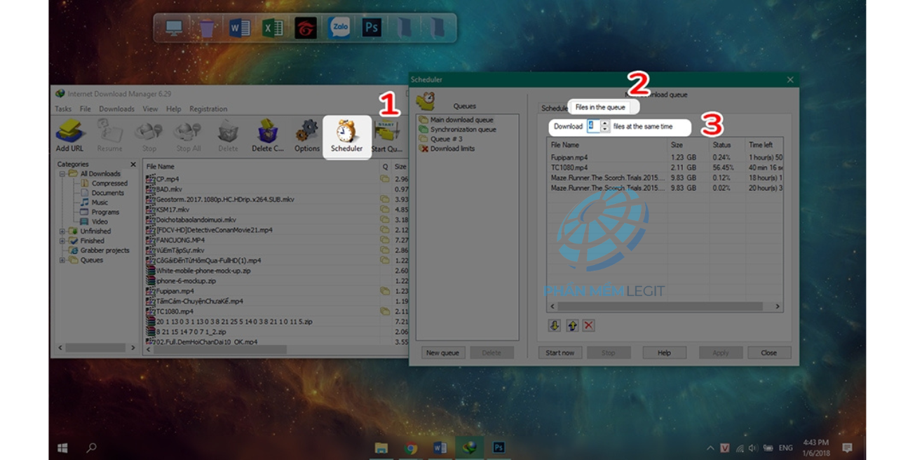The height and width of the screenshot is (460, 915).
Task: Open the Registration menu
Action: tap(208, 109)
